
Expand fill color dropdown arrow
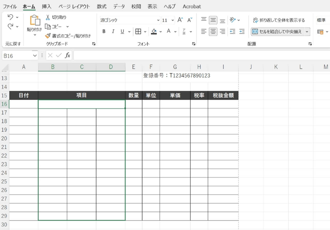coord(161,32)
